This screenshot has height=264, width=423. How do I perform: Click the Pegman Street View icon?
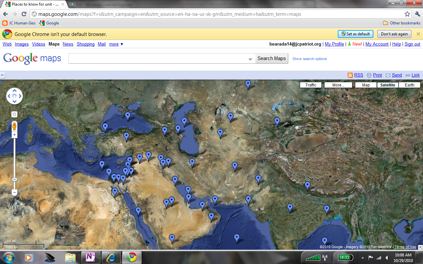15,126
